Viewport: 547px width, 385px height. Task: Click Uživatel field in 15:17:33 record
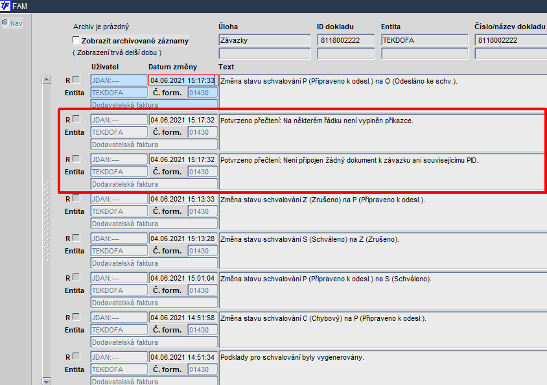(x=119, y=80)
